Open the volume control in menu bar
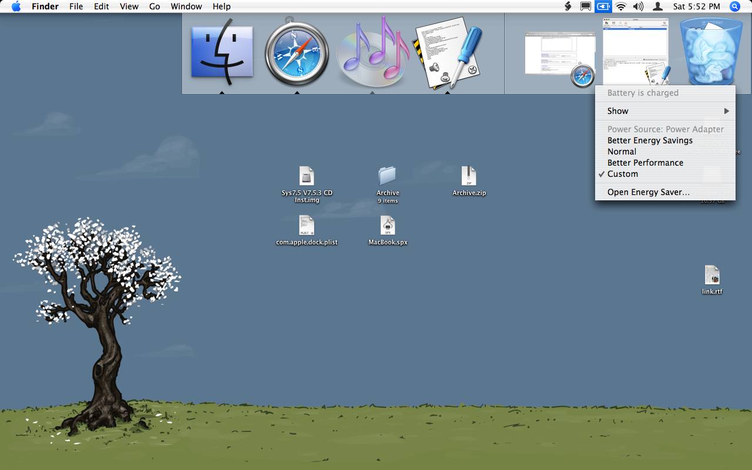 click(639, 6)
